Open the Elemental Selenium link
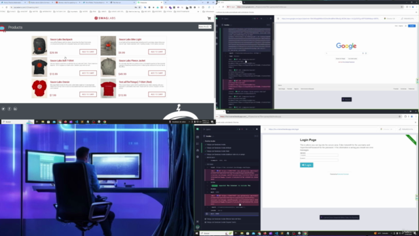 coord(343,174)
